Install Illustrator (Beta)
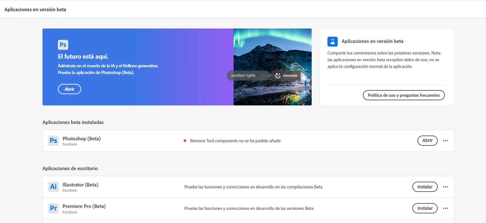Viewport: 486px width, 223px height. (x=425, y=187)
